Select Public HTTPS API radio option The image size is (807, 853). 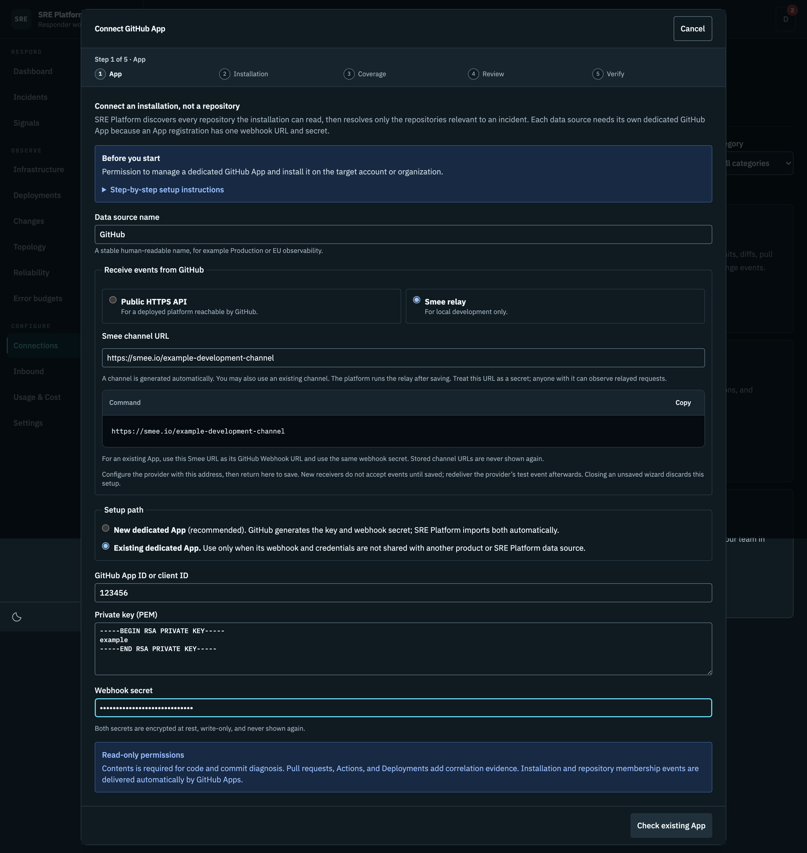[113, 300]
